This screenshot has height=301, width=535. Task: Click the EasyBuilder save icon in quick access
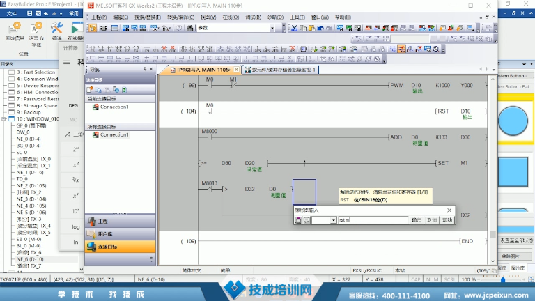tap(30, 14)
